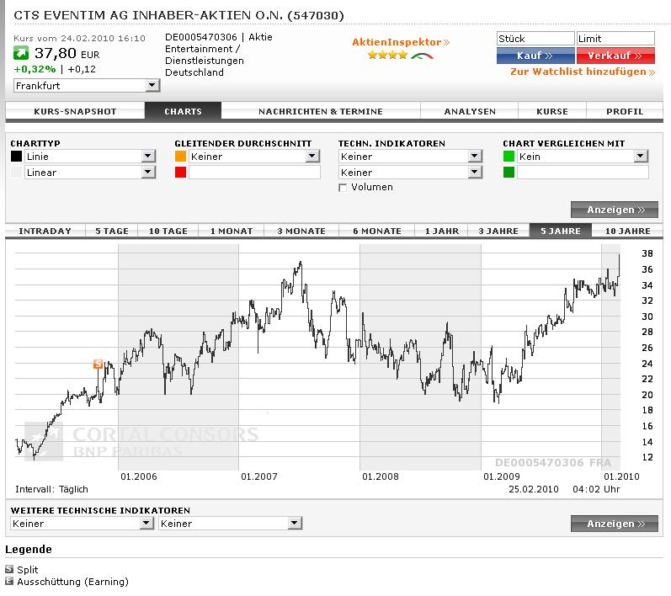
Task: Open the Analysen tab
Action: coord(470,112)
